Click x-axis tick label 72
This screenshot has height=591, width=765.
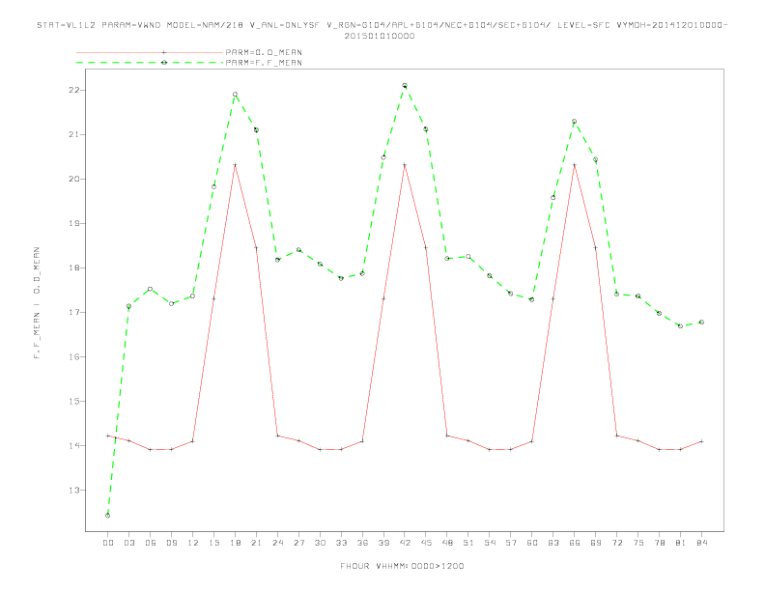(617, 543)
